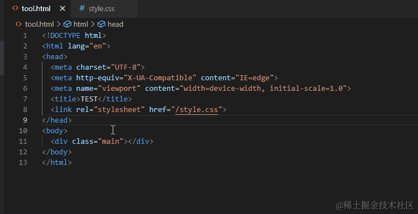The image size is (418, 214).
Task: Click the cube icon beside head breadcrumb
Action: (x=102, y=24)
